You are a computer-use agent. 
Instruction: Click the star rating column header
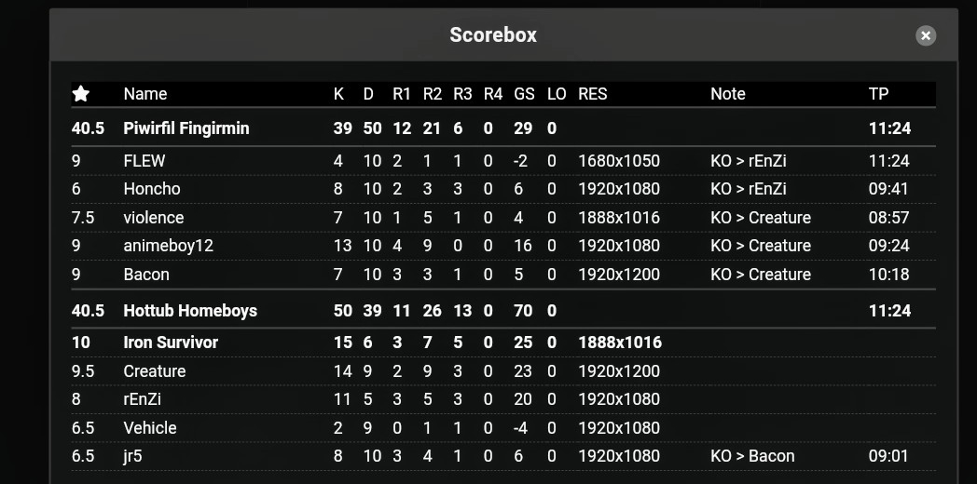(81, 94)
